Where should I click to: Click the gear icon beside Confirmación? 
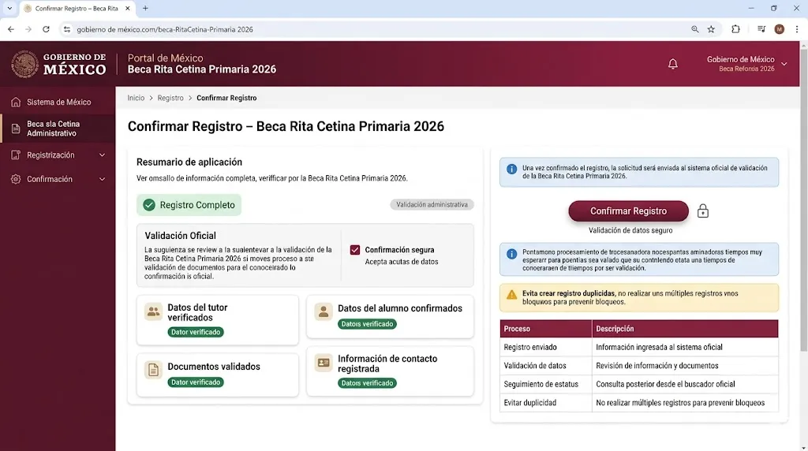pyautogui.click(x=16, y=179)
